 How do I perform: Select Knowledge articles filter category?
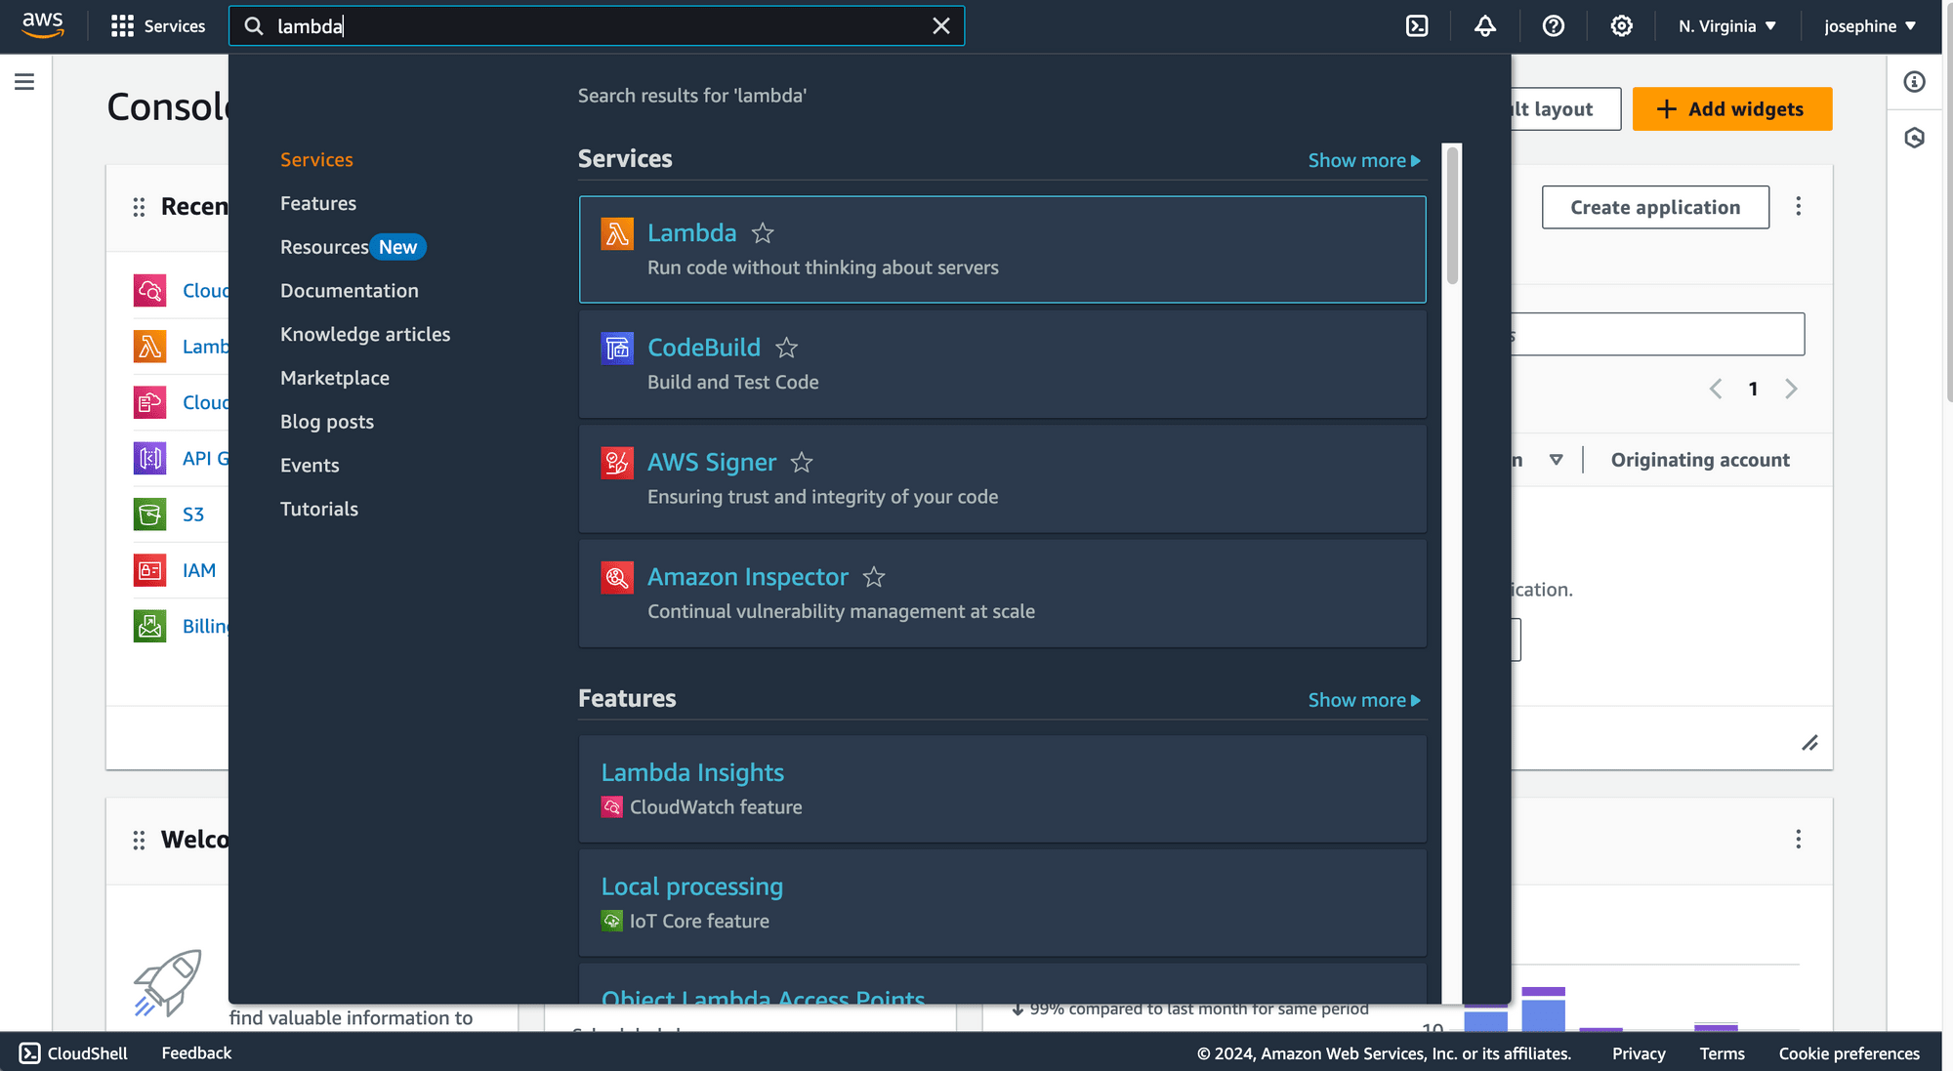[x=365, y=334]
